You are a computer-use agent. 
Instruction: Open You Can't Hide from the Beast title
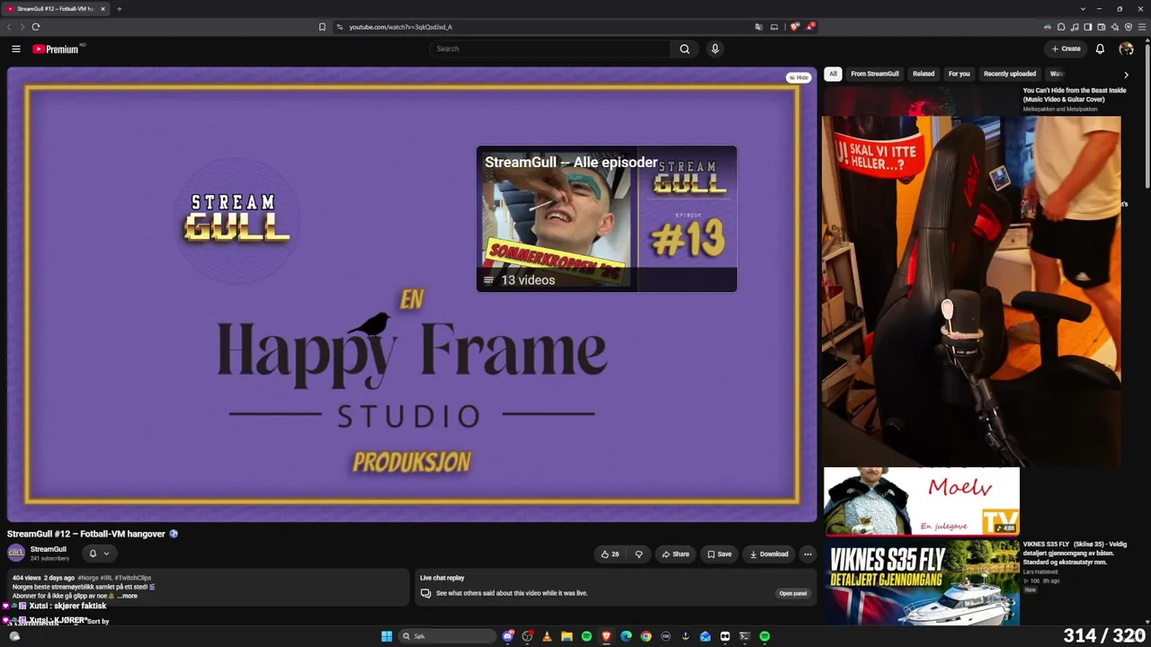pyautogui.click(x=1075, y=94)
